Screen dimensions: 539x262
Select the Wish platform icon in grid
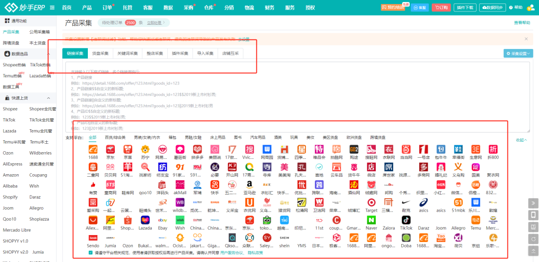(x=180, y=220)
